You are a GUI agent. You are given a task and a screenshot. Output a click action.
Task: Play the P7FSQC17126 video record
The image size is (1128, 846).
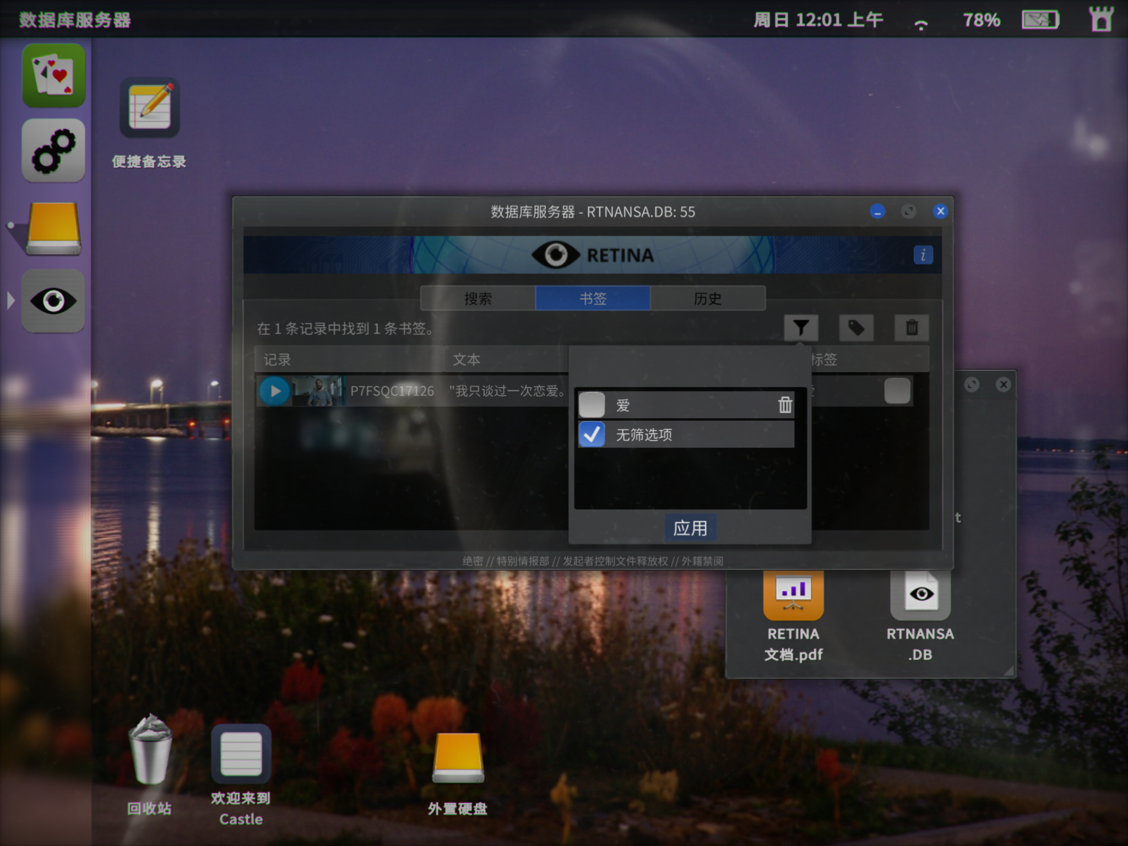coord(275,391)
